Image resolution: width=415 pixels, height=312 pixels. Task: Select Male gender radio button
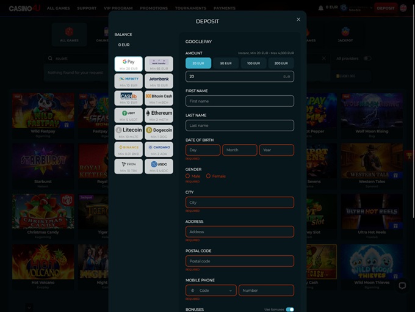[x=188, y=176]
